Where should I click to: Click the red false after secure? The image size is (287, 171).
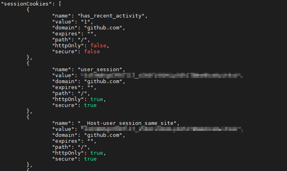pos(92,52)
